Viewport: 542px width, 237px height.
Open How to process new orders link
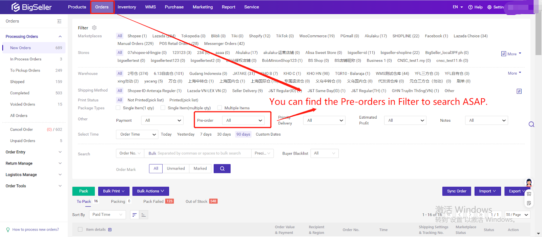point(36,230)
